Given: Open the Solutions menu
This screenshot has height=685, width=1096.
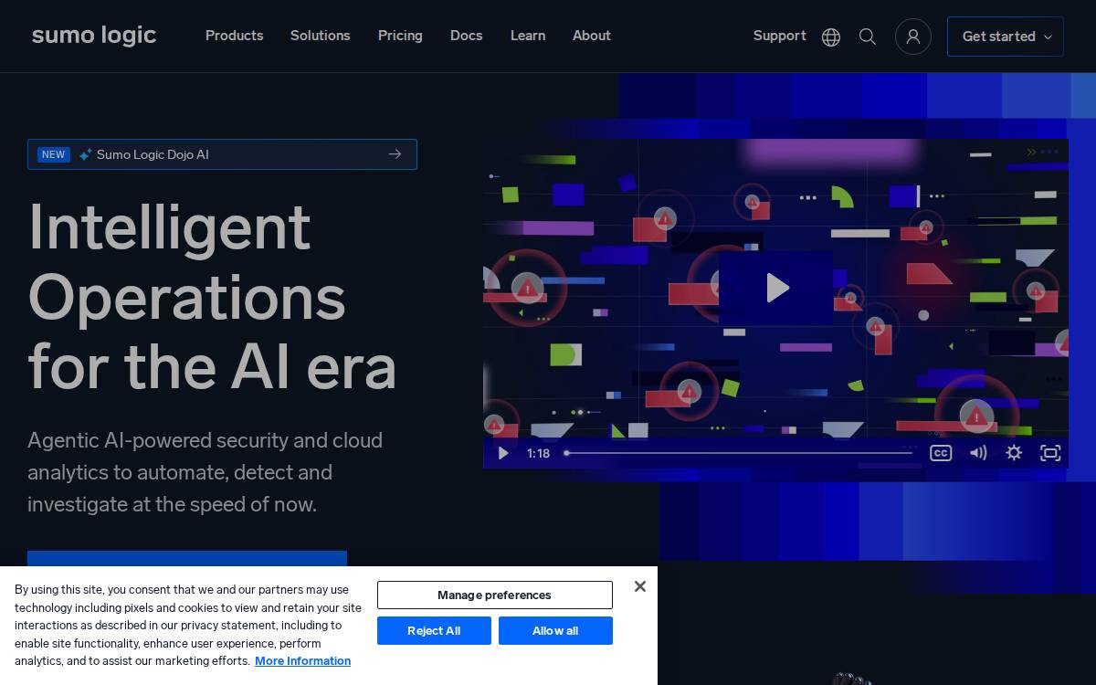Looking at the screenshot, I should (x=320, y=36).
